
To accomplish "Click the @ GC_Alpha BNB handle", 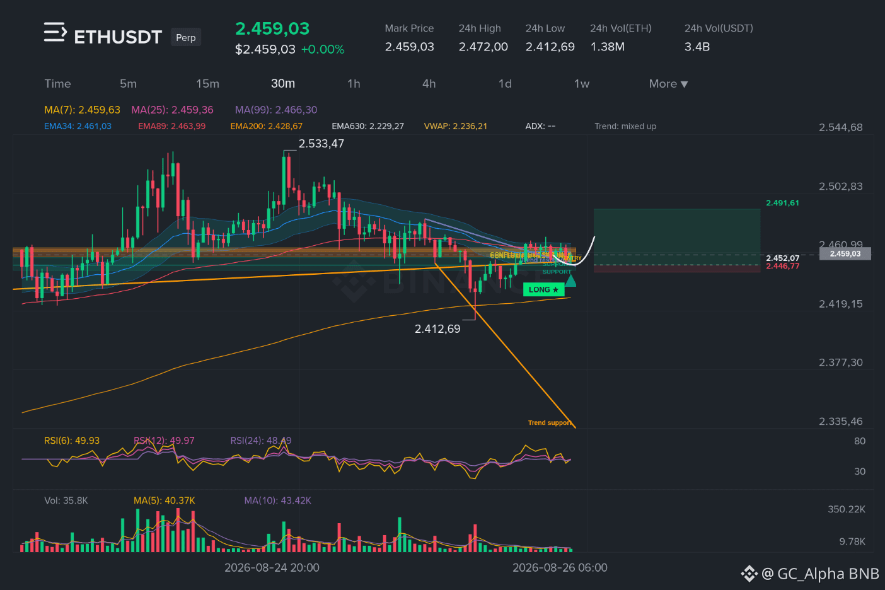I will [820, 574].
